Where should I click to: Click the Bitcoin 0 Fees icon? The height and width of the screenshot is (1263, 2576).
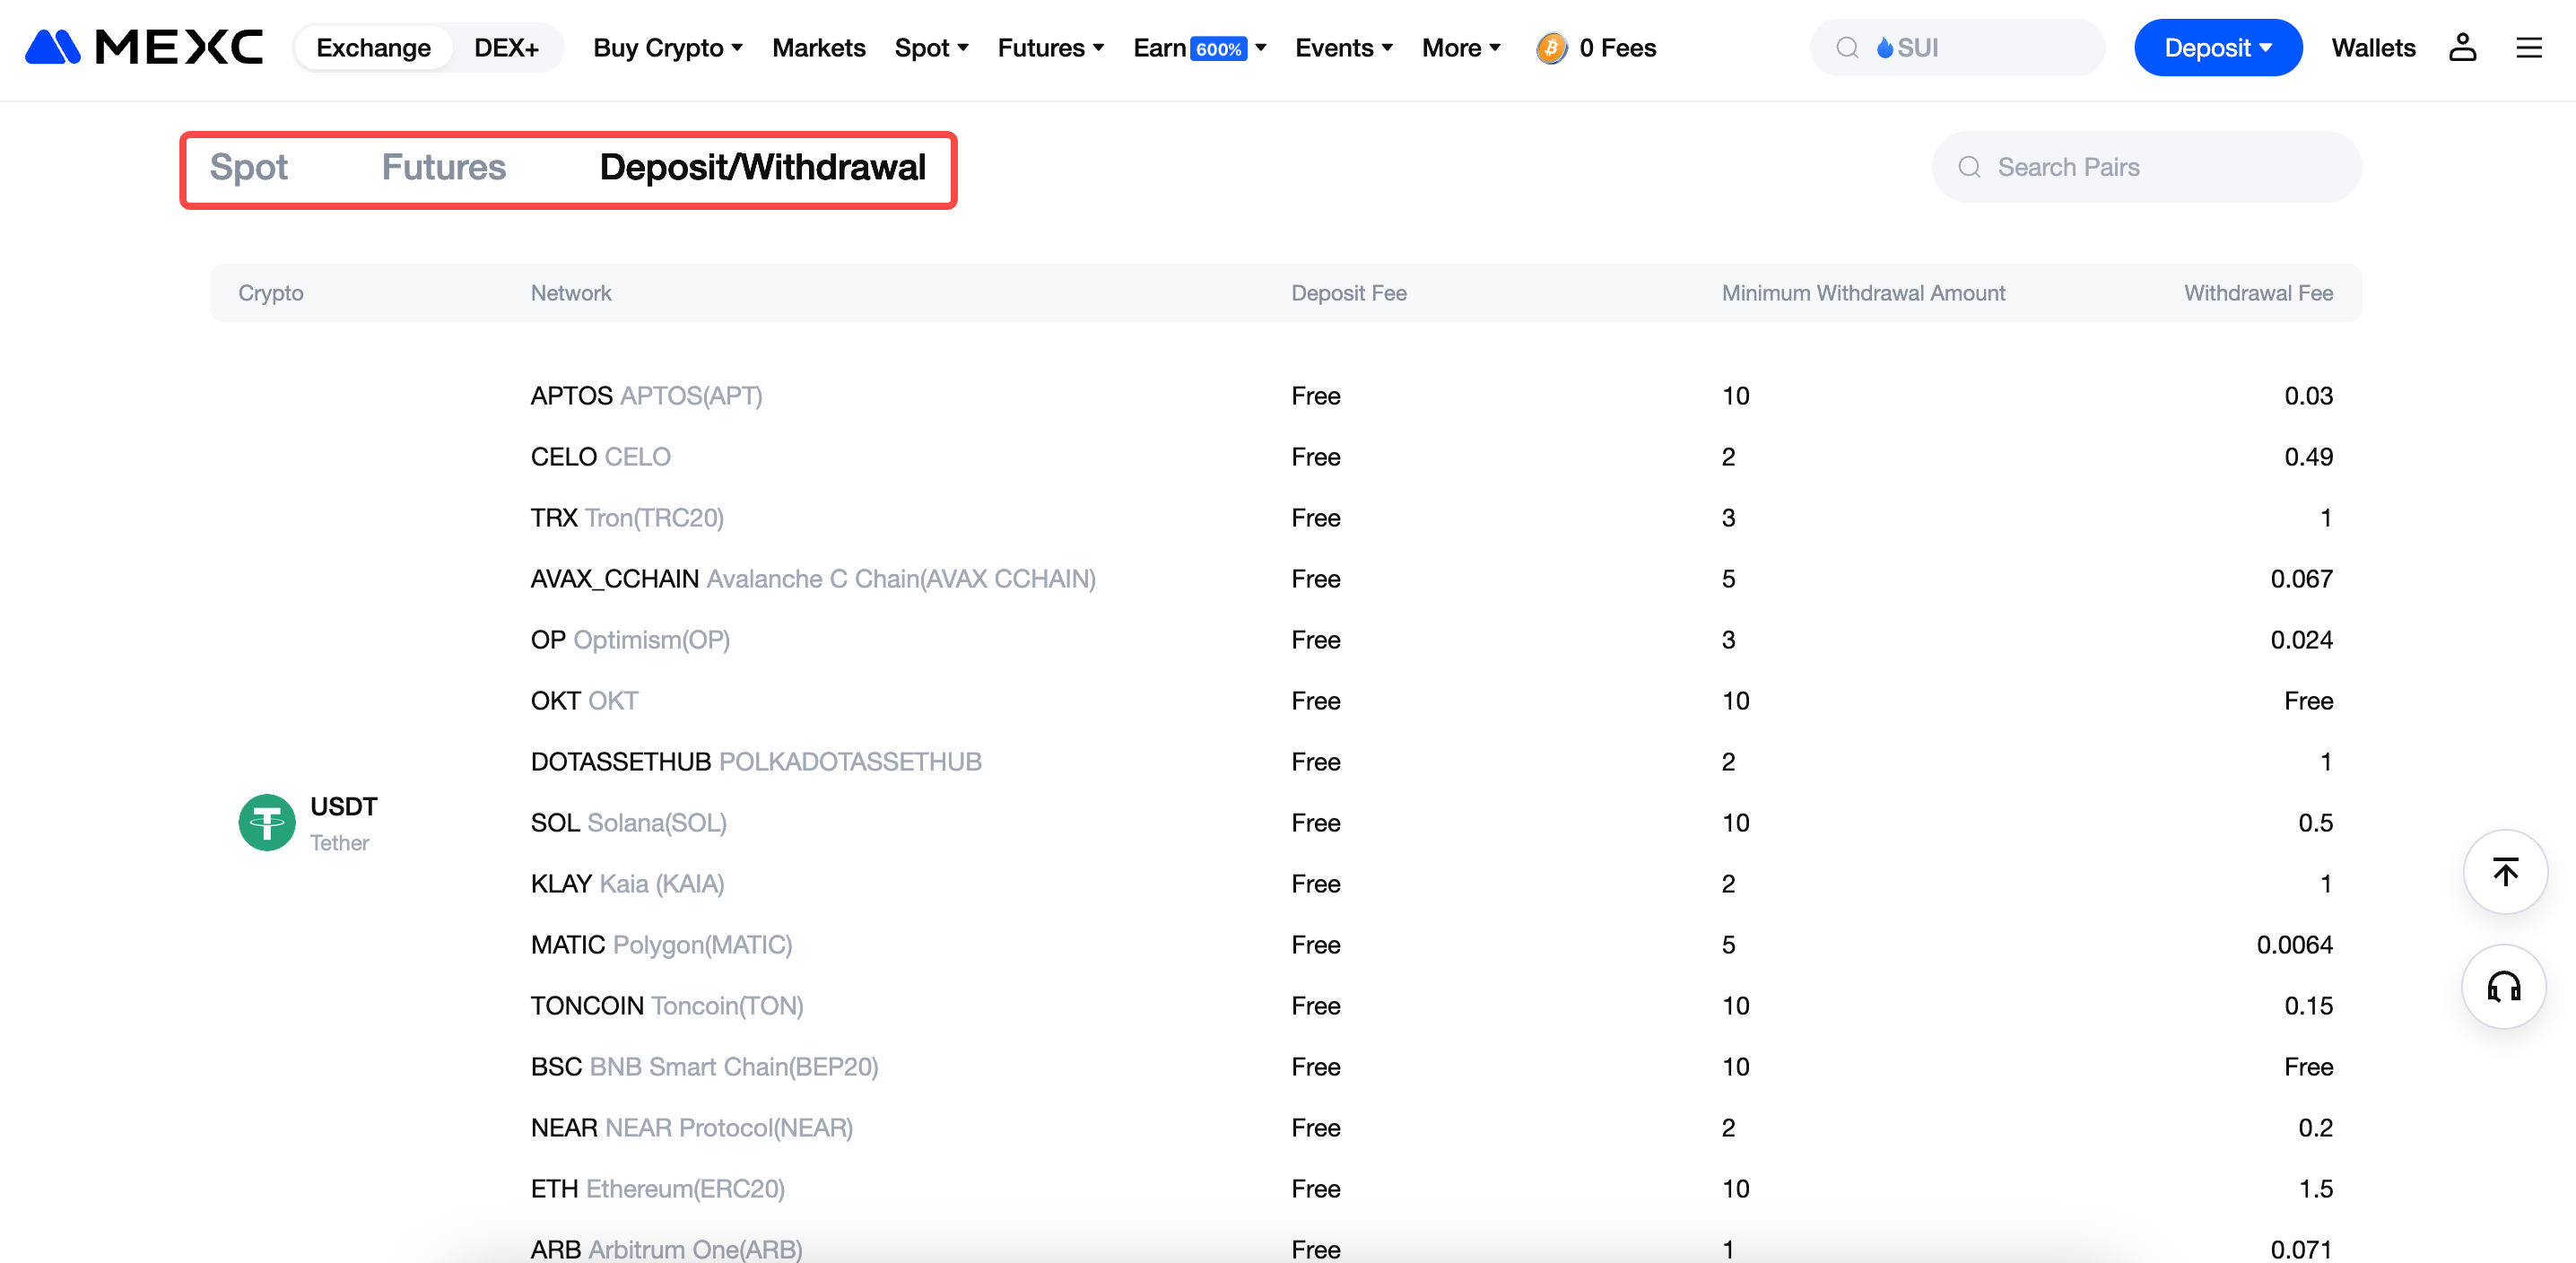1551,47
